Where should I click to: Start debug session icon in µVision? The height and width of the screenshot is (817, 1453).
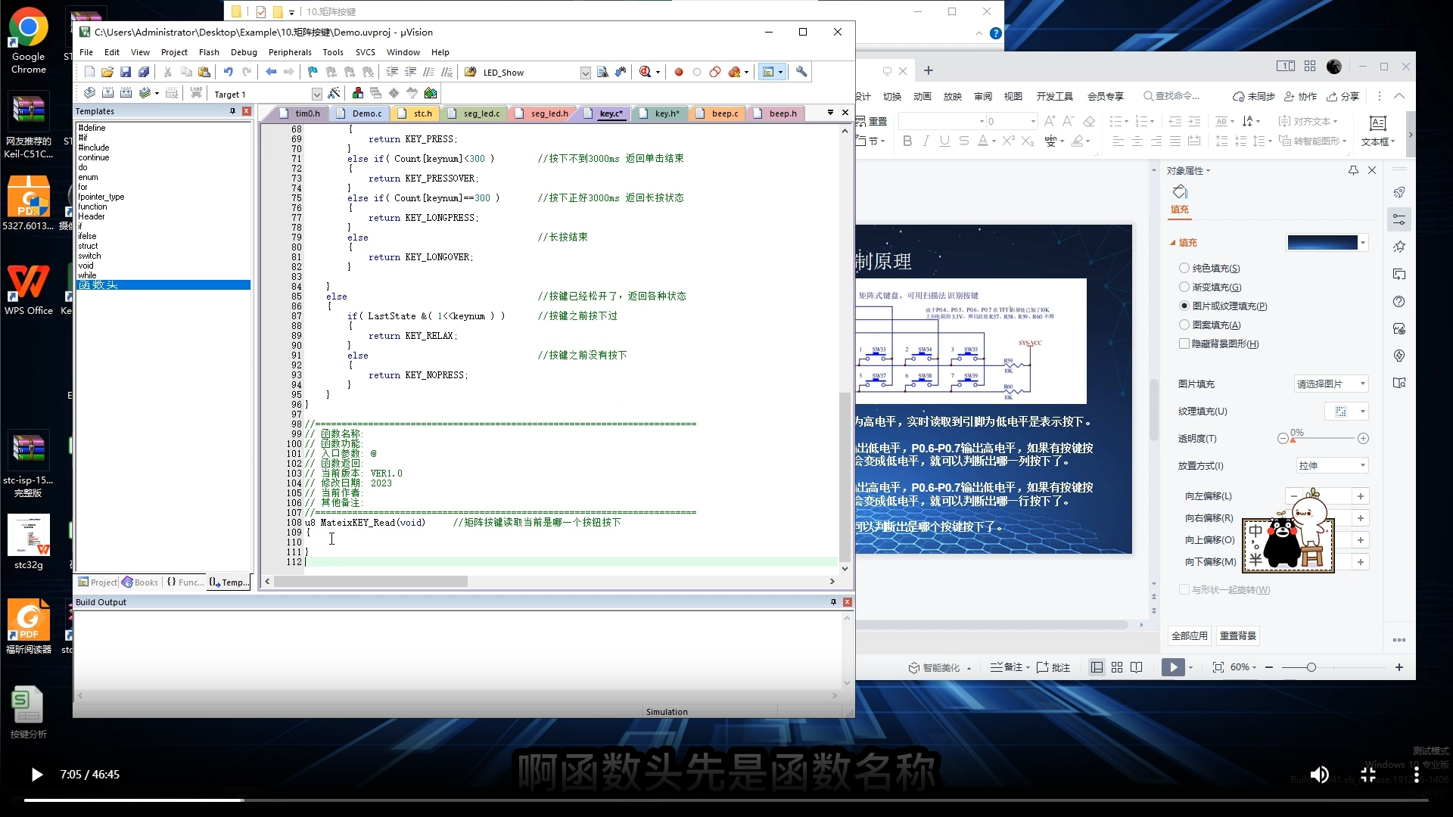(x=645, y=72)
